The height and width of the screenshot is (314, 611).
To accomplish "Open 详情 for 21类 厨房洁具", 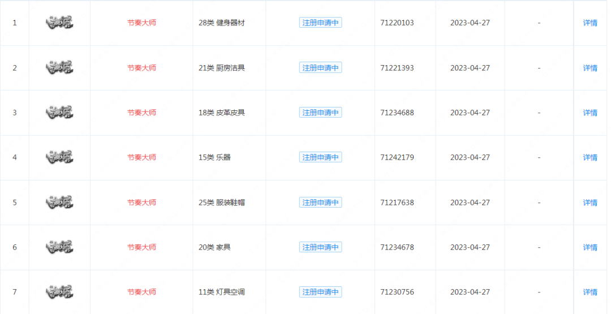I will point(590,68).
